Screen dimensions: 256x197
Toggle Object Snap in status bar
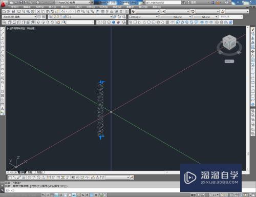click(66, 195)
